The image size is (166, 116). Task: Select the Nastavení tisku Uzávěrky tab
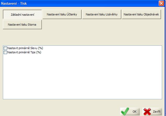pyautogui.click(x=101, y=14)
